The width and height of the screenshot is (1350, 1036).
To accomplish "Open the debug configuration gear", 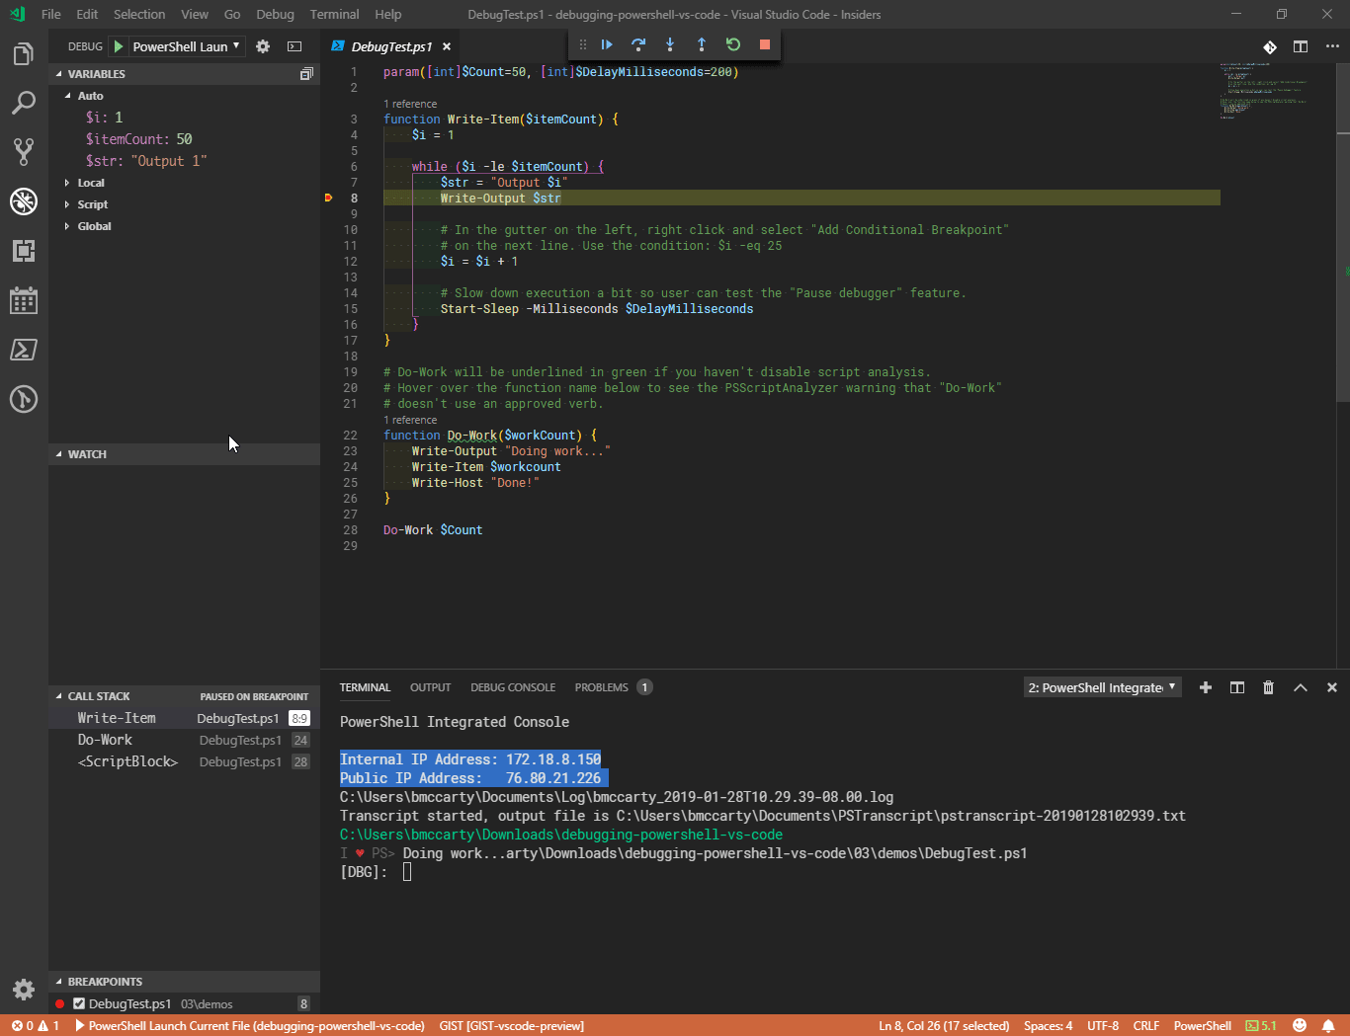I will click(x=263, y=46).
